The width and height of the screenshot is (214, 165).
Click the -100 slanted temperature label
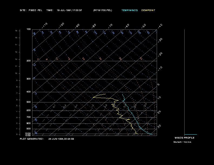(x=61, y=26)
